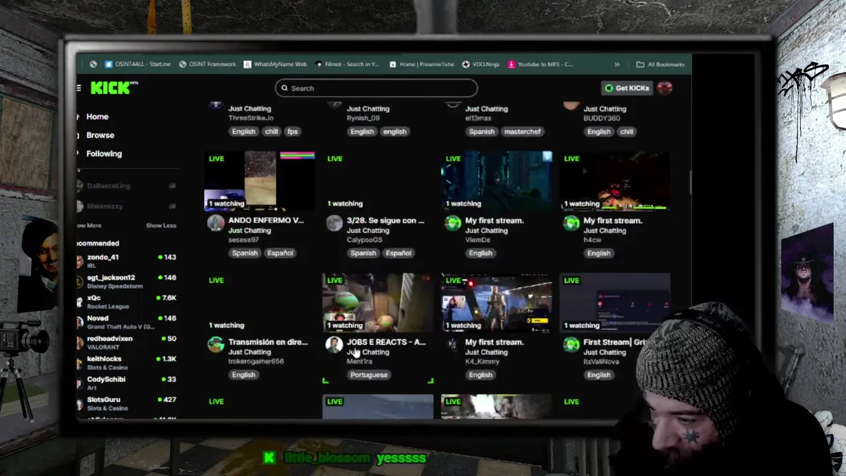846x476 pixels.
Task: Expand the hidden bookmarks overflow chevron
Action: (x=617, y=64)
